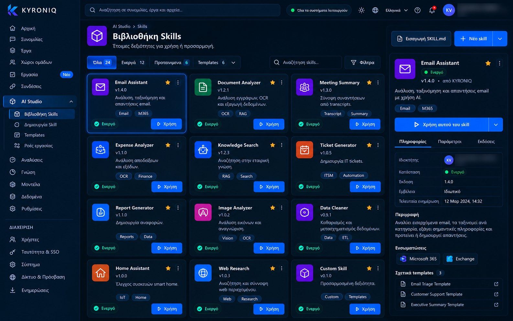Toggle favorite star on Expense Analyzer
Image resolution: width=513 pixels, height=321 pixels.
(x=168, y=145)
